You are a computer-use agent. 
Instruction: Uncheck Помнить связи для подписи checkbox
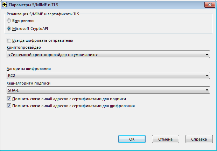pos(9,99)
